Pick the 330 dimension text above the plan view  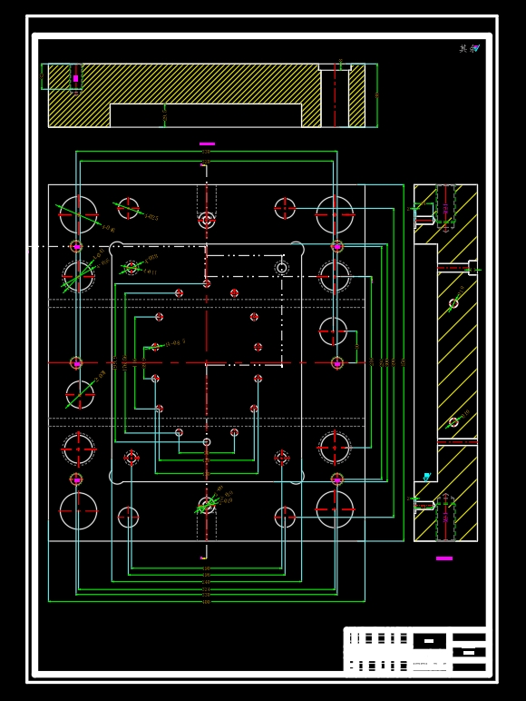[x=206, y=152]
